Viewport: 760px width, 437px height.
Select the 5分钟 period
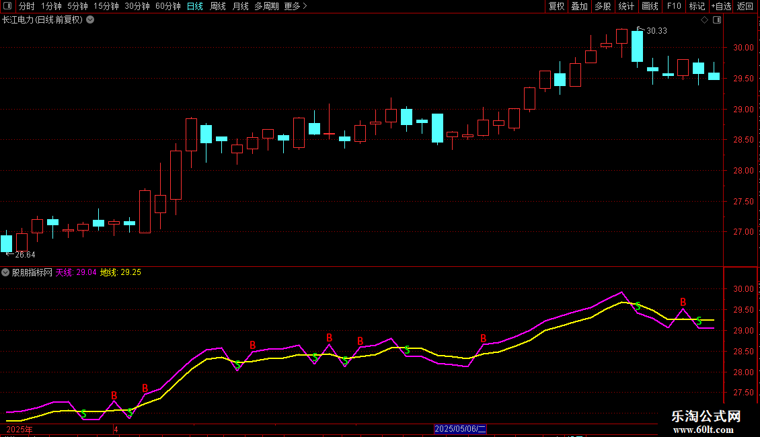(77, 6)
